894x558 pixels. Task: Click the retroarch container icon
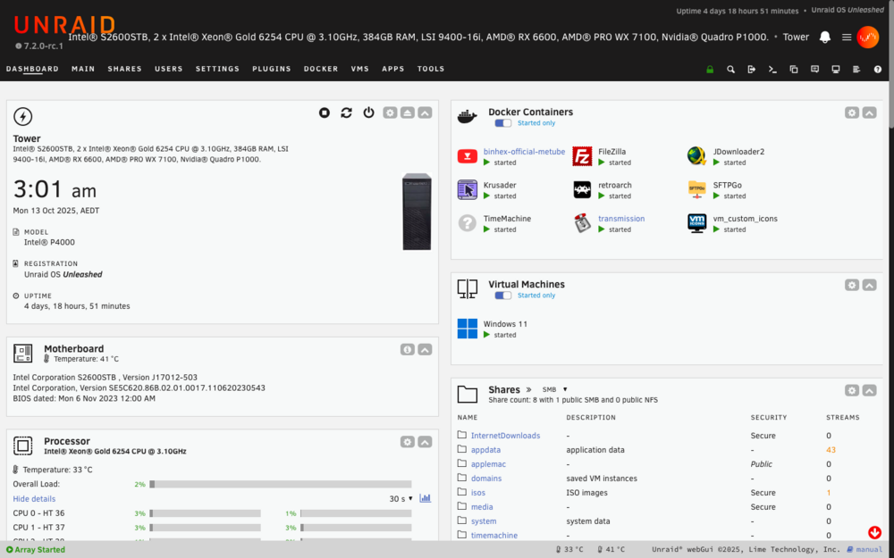582,189
